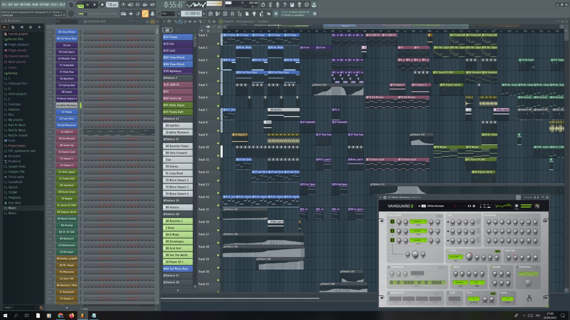The height and width of the screenshot is (320, 570).
Task: Open the oscillator 1 sawtooth wave dropdown
Action: click(418, 221)
